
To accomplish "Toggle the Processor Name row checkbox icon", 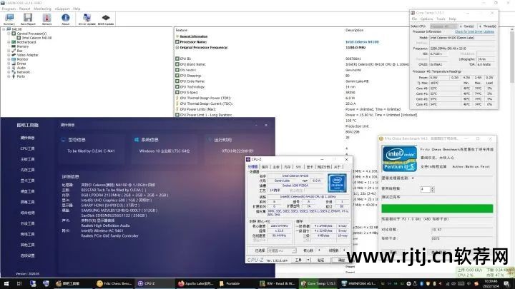I will (177, 42).
